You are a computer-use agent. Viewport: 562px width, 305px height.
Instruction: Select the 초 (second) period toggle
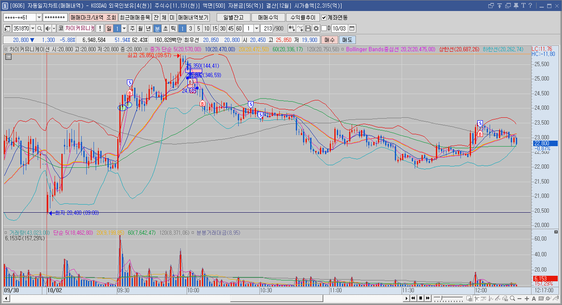click(x=165, y=28)
